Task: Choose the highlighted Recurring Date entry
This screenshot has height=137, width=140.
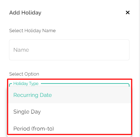Action: coord(69,95)
